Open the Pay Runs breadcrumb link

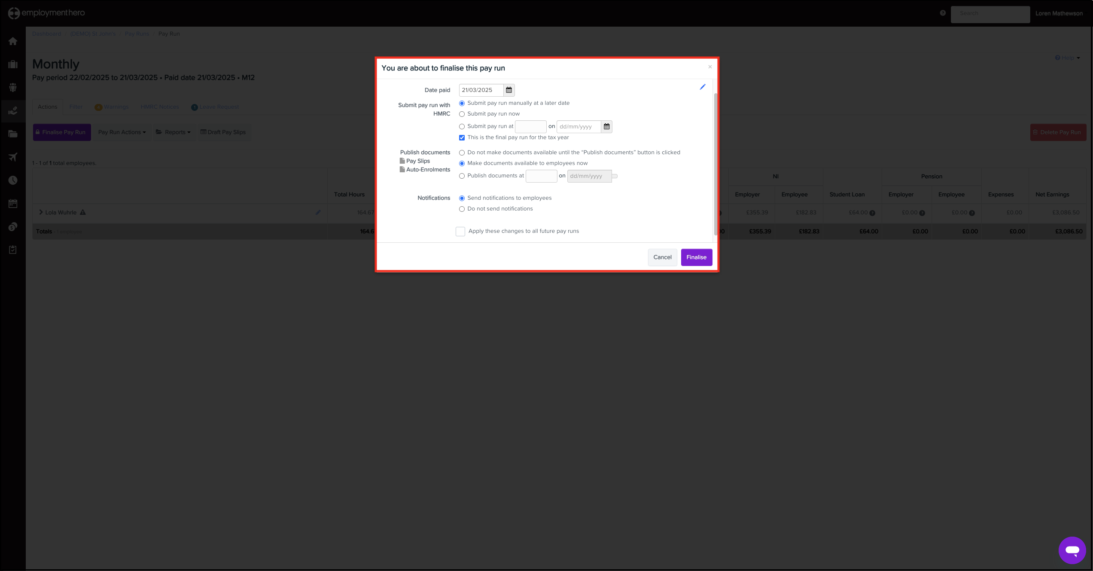tap(137, 34)
